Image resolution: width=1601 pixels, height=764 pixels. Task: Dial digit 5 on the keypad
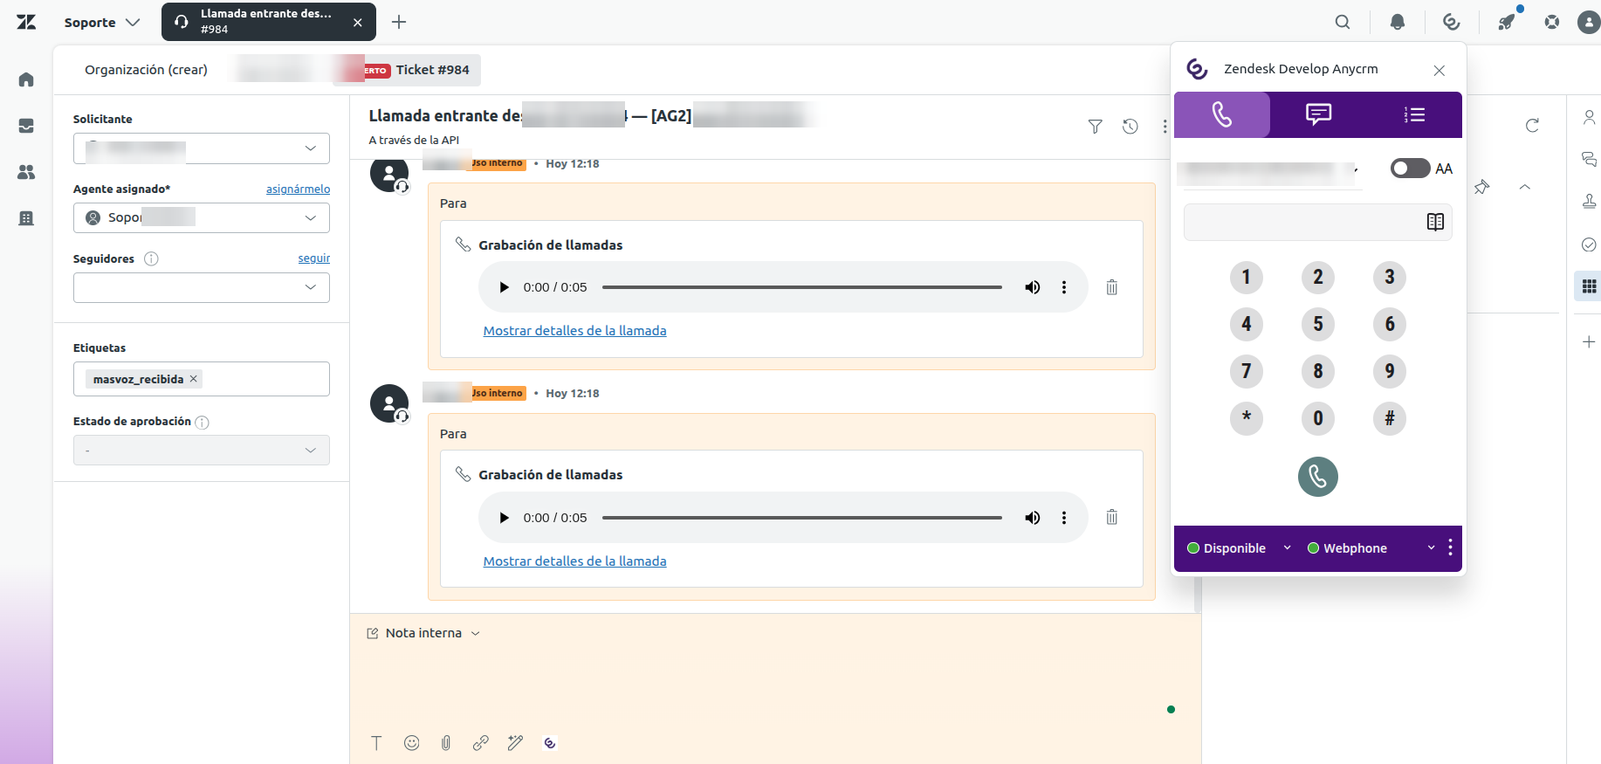1317,324
